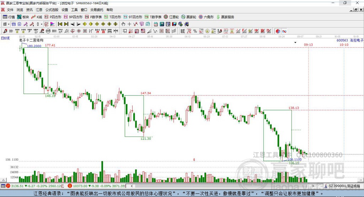The height and width of the screenshot is (197, 364).
Task: Click the last yellow diamond arrow icon
Action: point(116,24)
